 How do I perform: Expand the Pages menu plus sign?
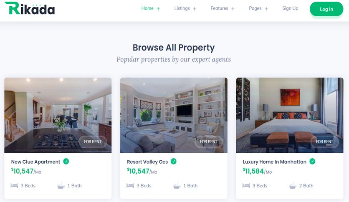click(266, 9)
